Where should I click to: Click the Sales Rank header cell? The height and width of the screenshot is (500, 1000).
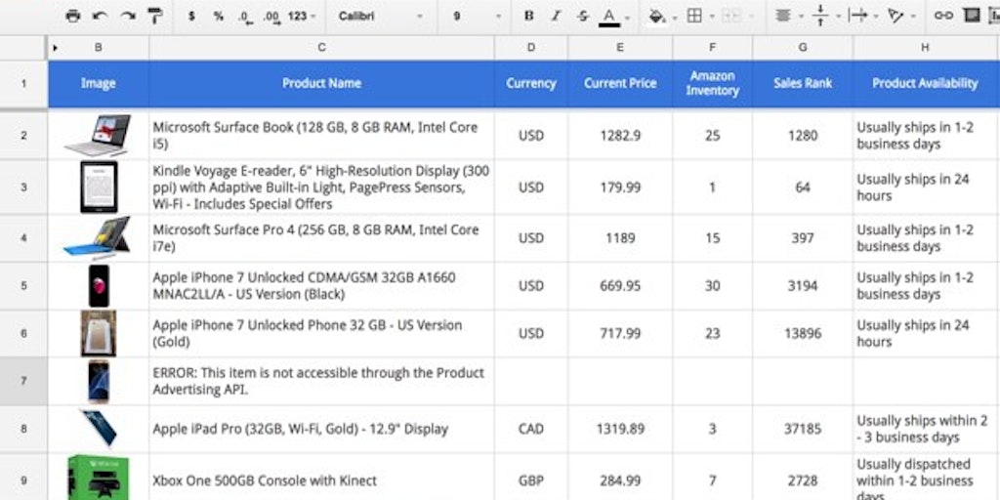[x=803, y=84]
